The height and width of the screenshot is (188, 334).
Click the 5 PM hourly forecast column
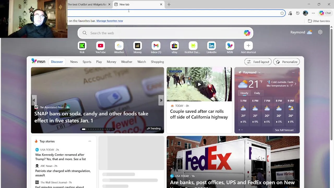click(x=243, y=112)
